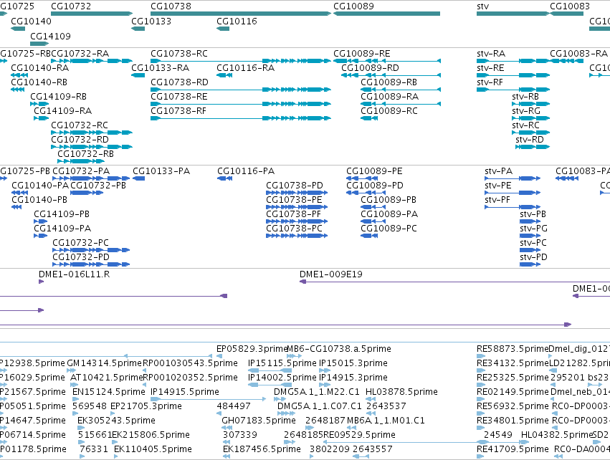Viewport: 610px width, 460px height.
Task: Click transcript CG10089-RB
Action: tap(389, 82)
